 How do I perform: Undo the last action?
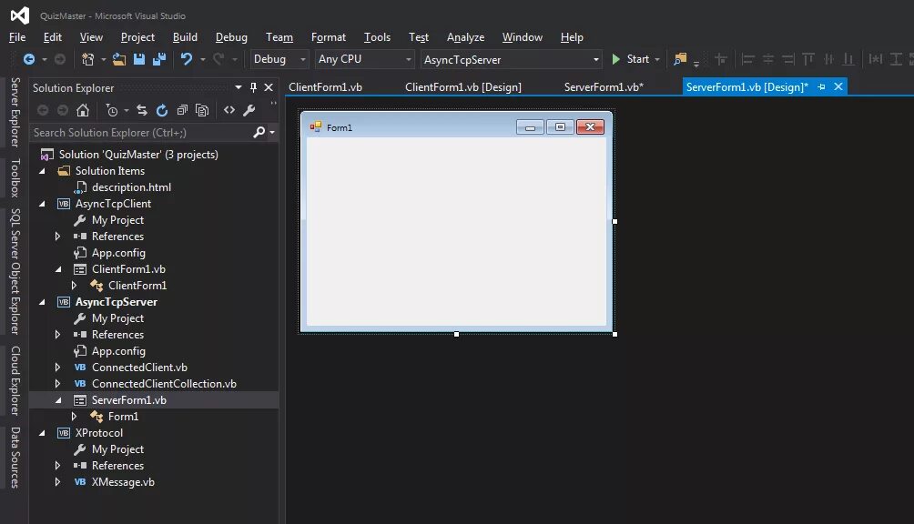pos(187,59)
